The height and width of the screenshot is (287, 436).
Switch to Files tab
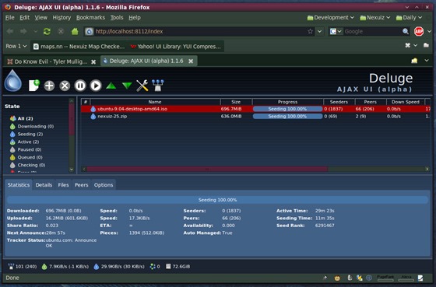point(63,185)
